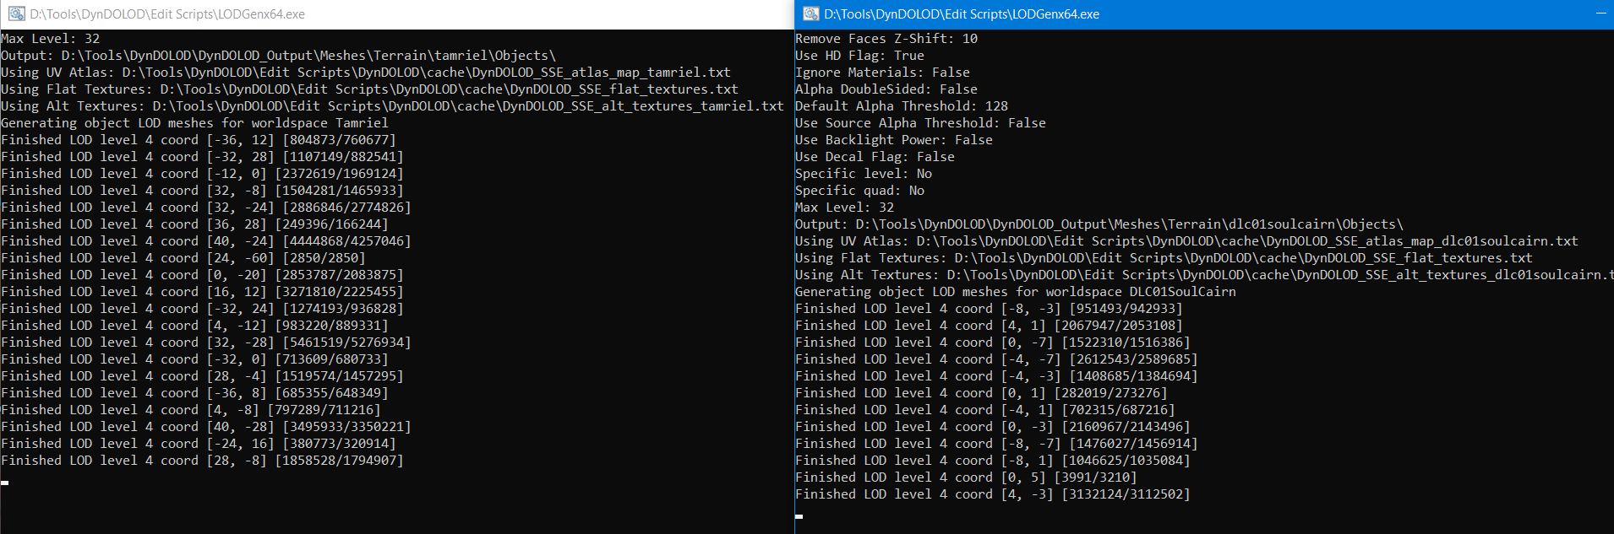This screenshot has width=1614, height=534.
Task: Click the line with coord [-12, 0]
Action: pos(203,174)
